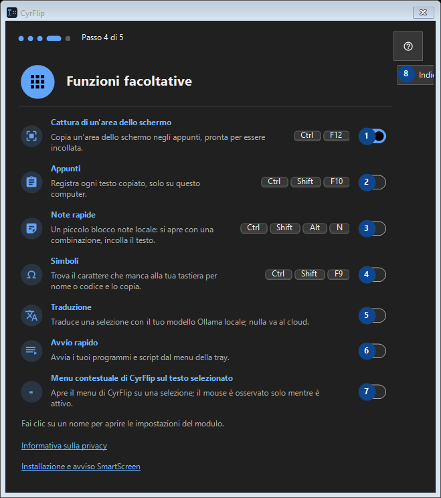Viewport: 441px width, 498px height.
Task: Click the F9 hotkey key for Simboli
Action: [x=339, y=274]
